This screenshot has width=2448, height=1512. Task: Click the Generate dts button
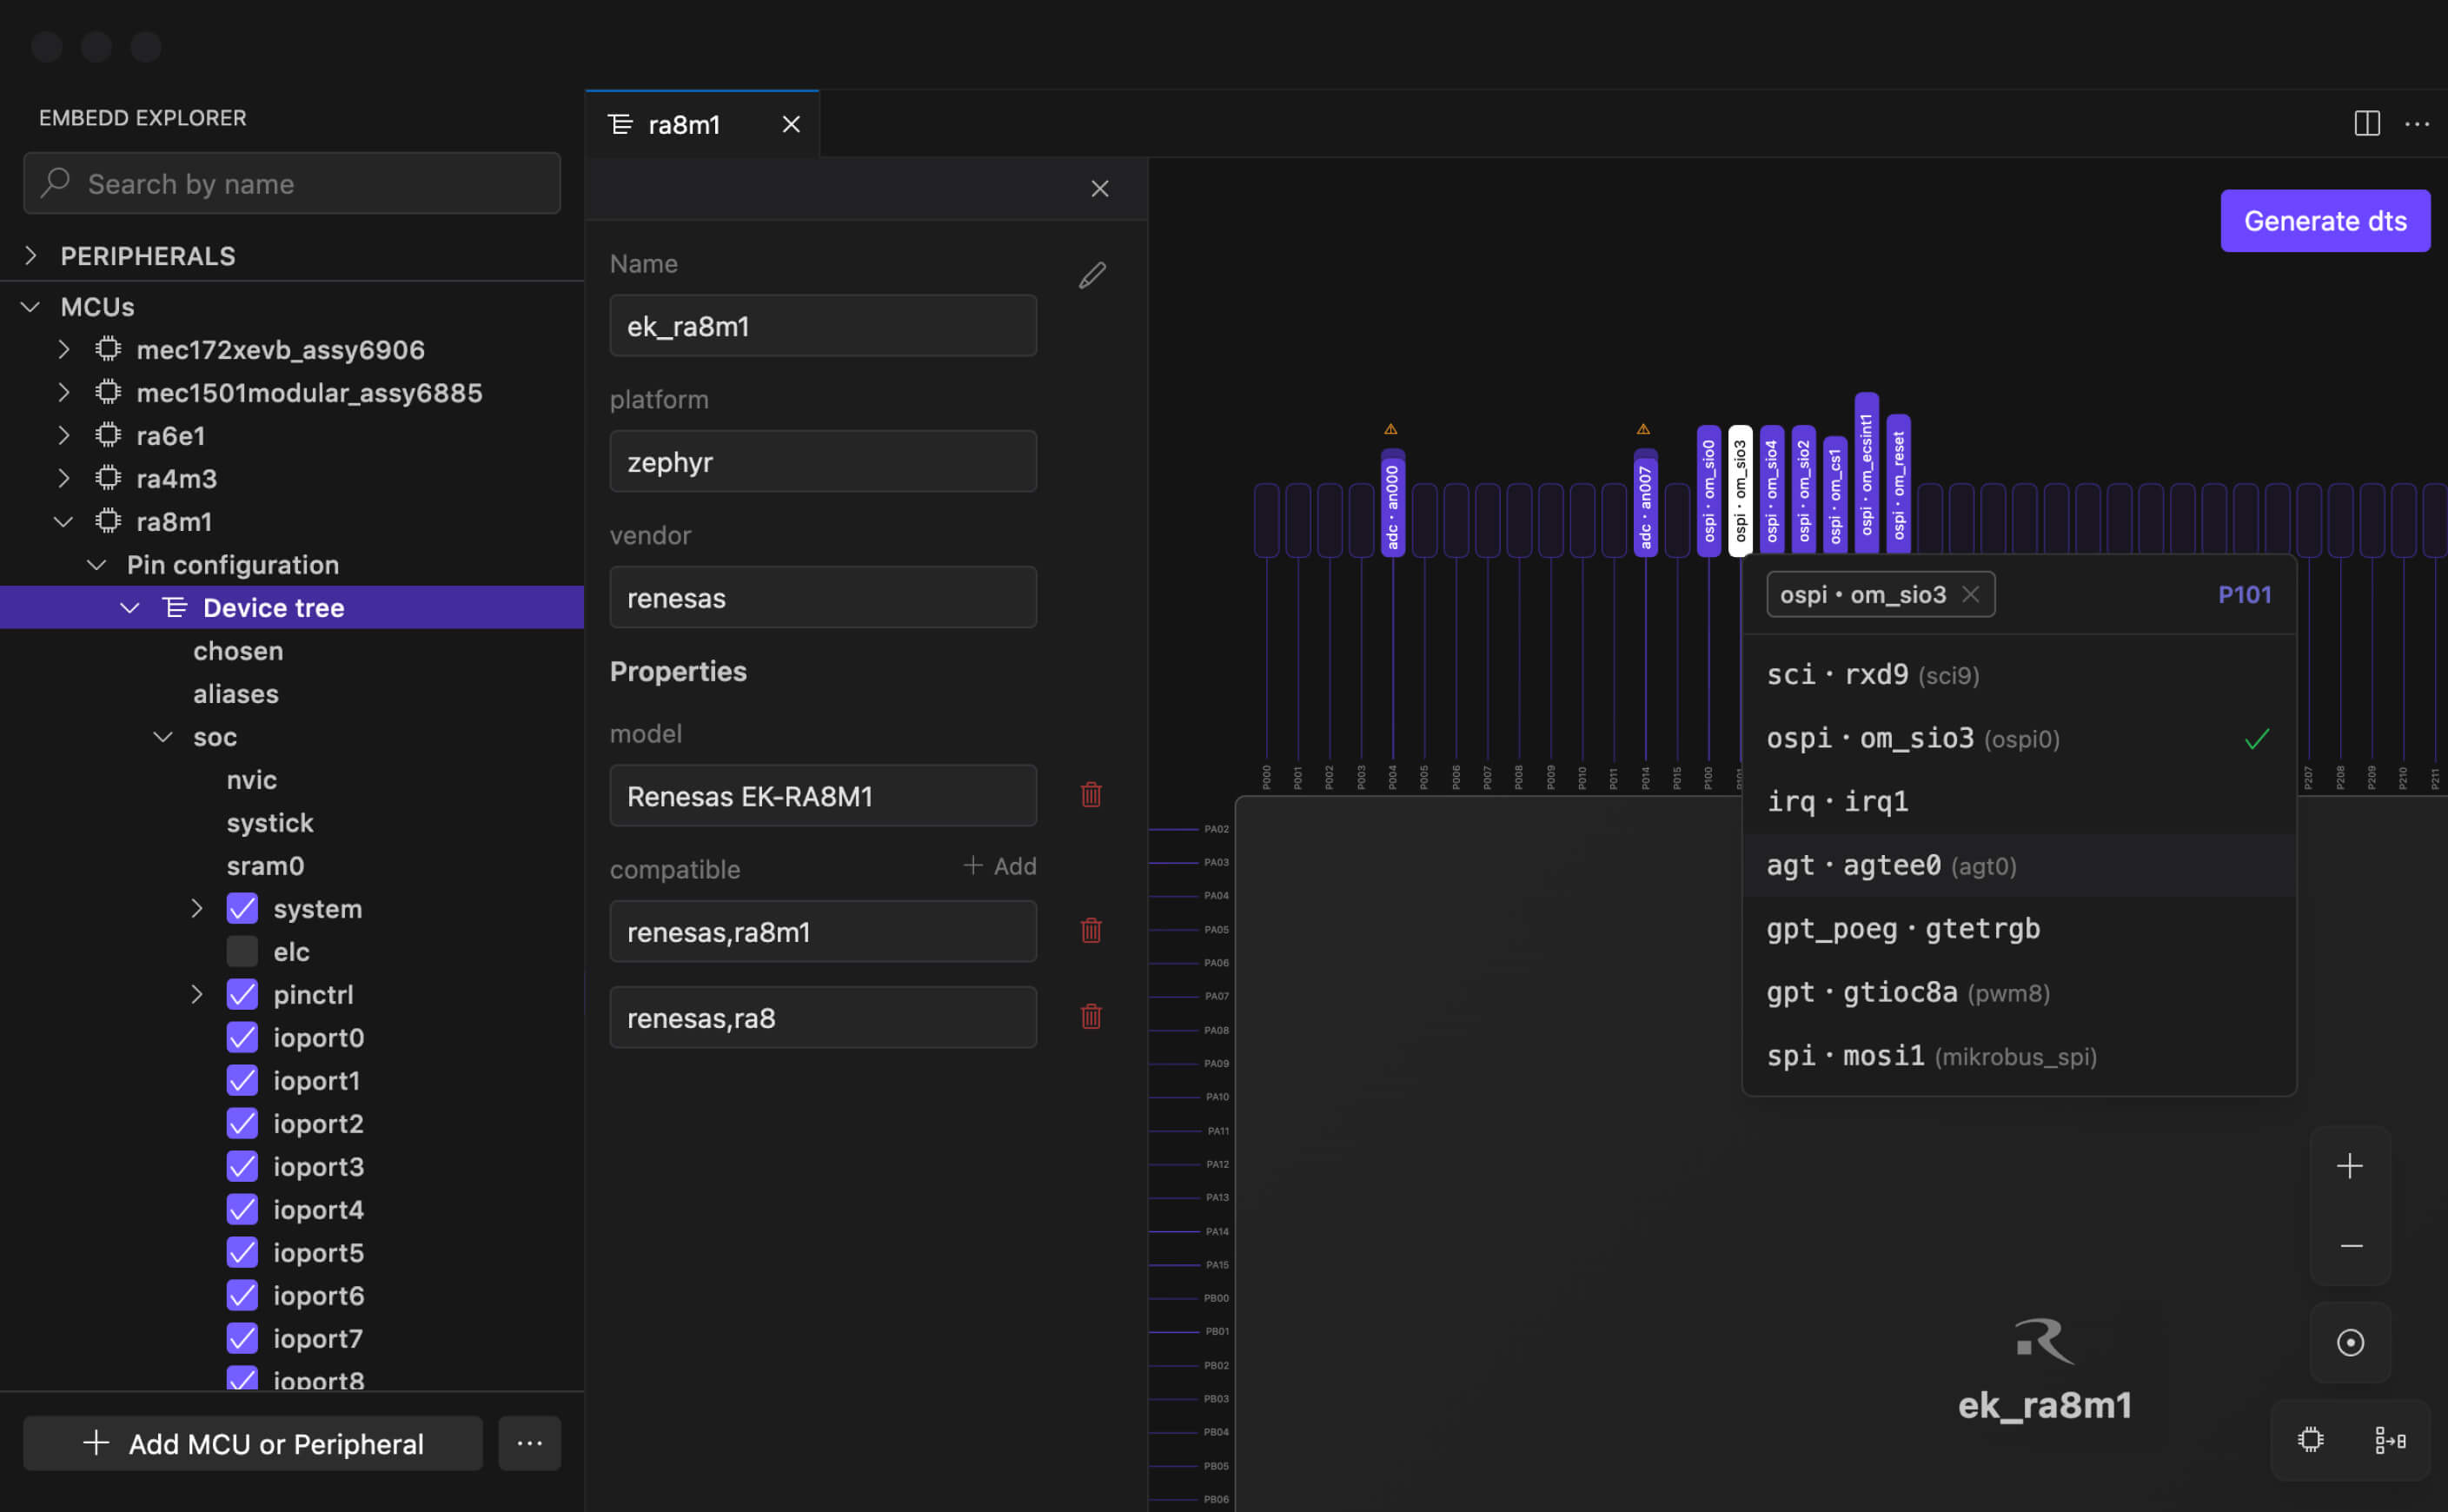tap(2324, 221)
